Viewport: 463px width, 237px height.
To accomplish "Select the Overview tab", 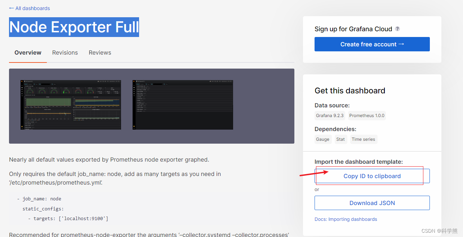I will click(x=28, y=52).
